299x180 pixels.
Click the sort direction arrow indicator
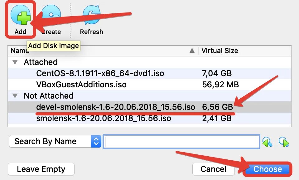pos(192,51)
